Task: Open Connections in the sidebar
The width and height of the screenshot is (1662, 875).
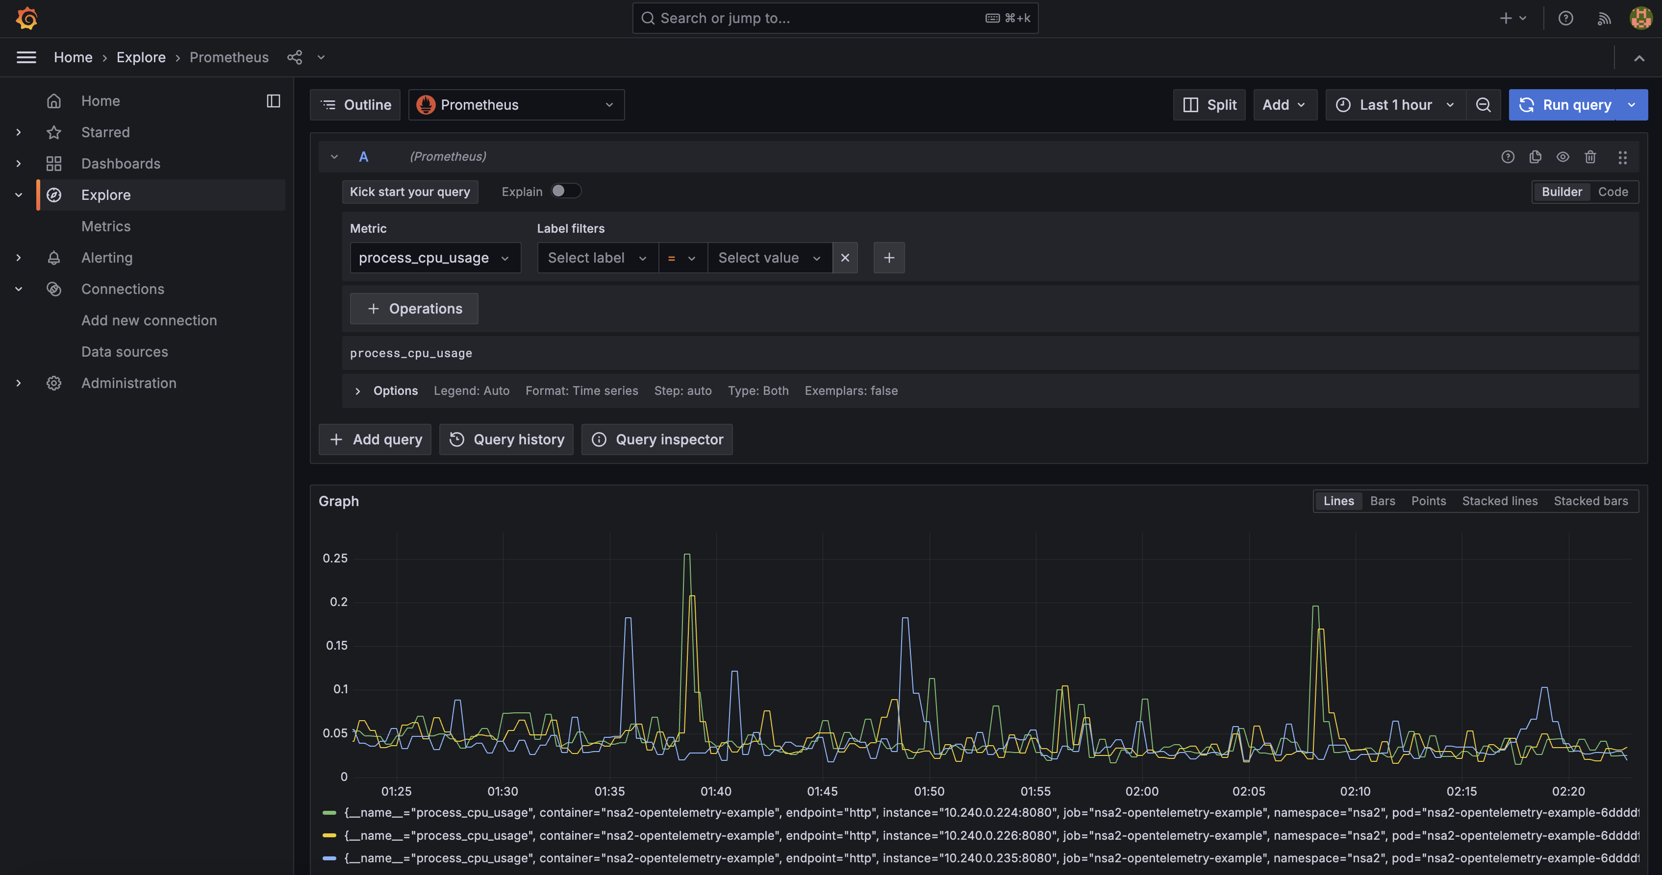Action: point(123,289)
